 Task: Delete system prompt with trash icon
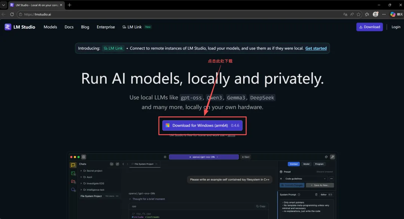pyautogui.click(x=316, y=195)
